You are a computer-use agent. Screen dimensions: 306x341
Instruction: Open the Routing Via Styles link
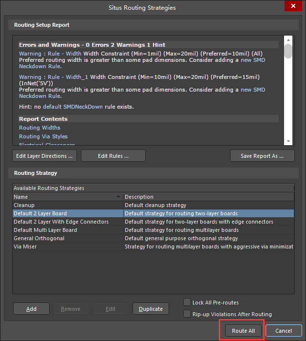coord(43,136)
